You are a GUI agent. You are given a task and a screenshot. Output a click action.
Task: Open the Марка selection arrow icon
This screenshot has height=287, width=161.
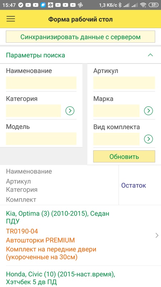click(x=148, y=111)
